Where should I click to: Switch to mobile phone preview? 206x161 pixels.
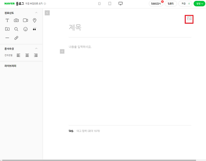tap(100, 4)
